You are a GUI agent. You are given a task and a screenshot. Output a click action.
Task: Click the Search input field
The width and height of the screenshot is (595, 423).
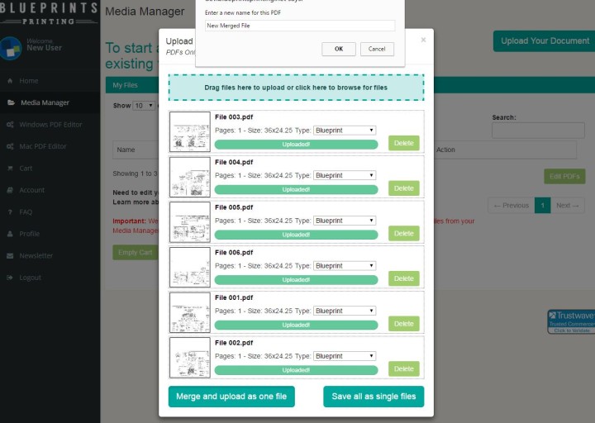click(538, 131)
